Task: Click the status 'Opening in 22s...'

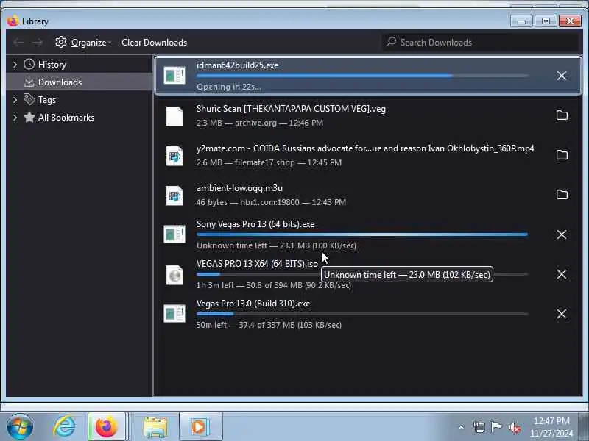Action: 229,87
